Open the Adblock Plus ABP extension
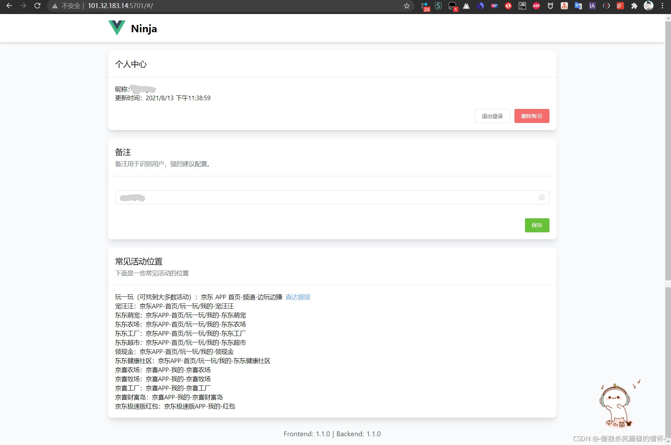 (x=536, y=6)
